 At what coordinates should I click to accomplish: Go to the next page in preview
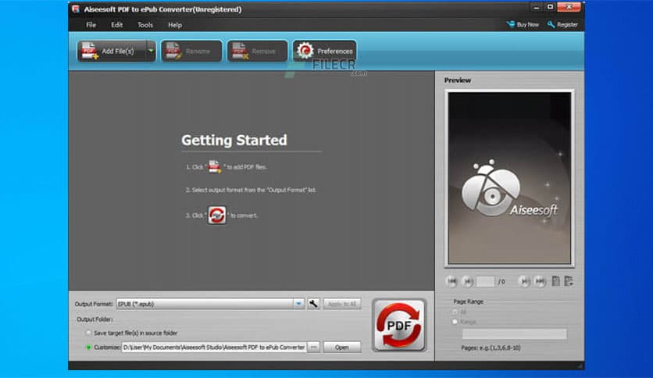coord(524,282)
